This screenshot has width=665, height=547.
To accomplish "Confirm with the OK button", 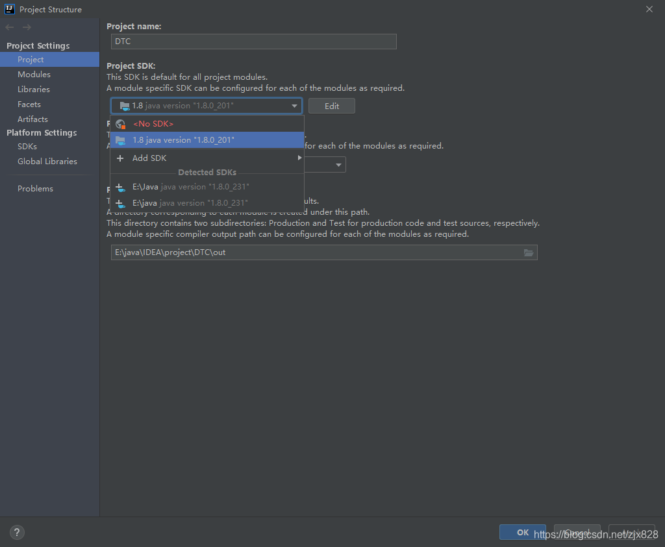I will tap(523, 532).
